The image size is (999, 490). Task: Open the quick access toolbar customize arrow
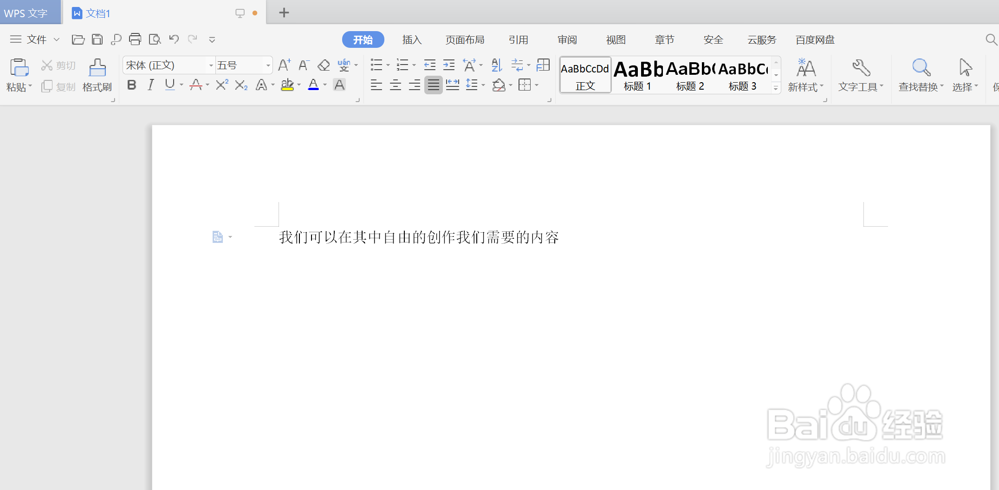click(212, 40)
